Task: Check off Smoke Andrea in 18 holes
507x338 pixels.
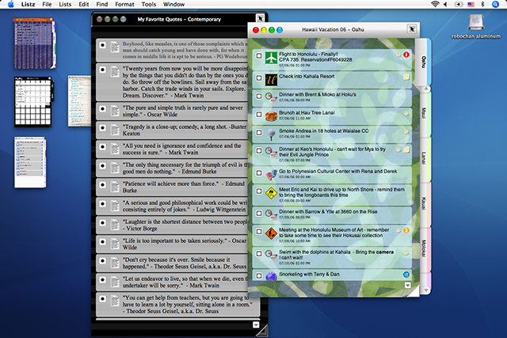Action: pos(259,132)
